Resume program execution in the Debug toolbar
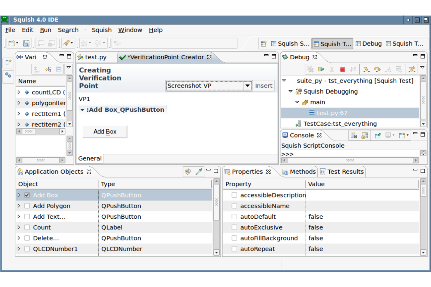This screenshot has height=287, width=431. [321, 69]
